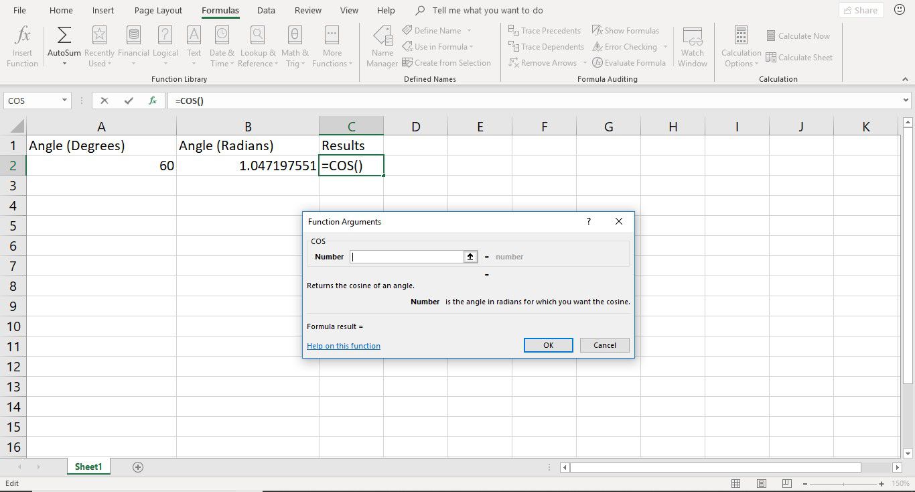
Task: Switch to Normal view in status bar
Action: [735, 483]
